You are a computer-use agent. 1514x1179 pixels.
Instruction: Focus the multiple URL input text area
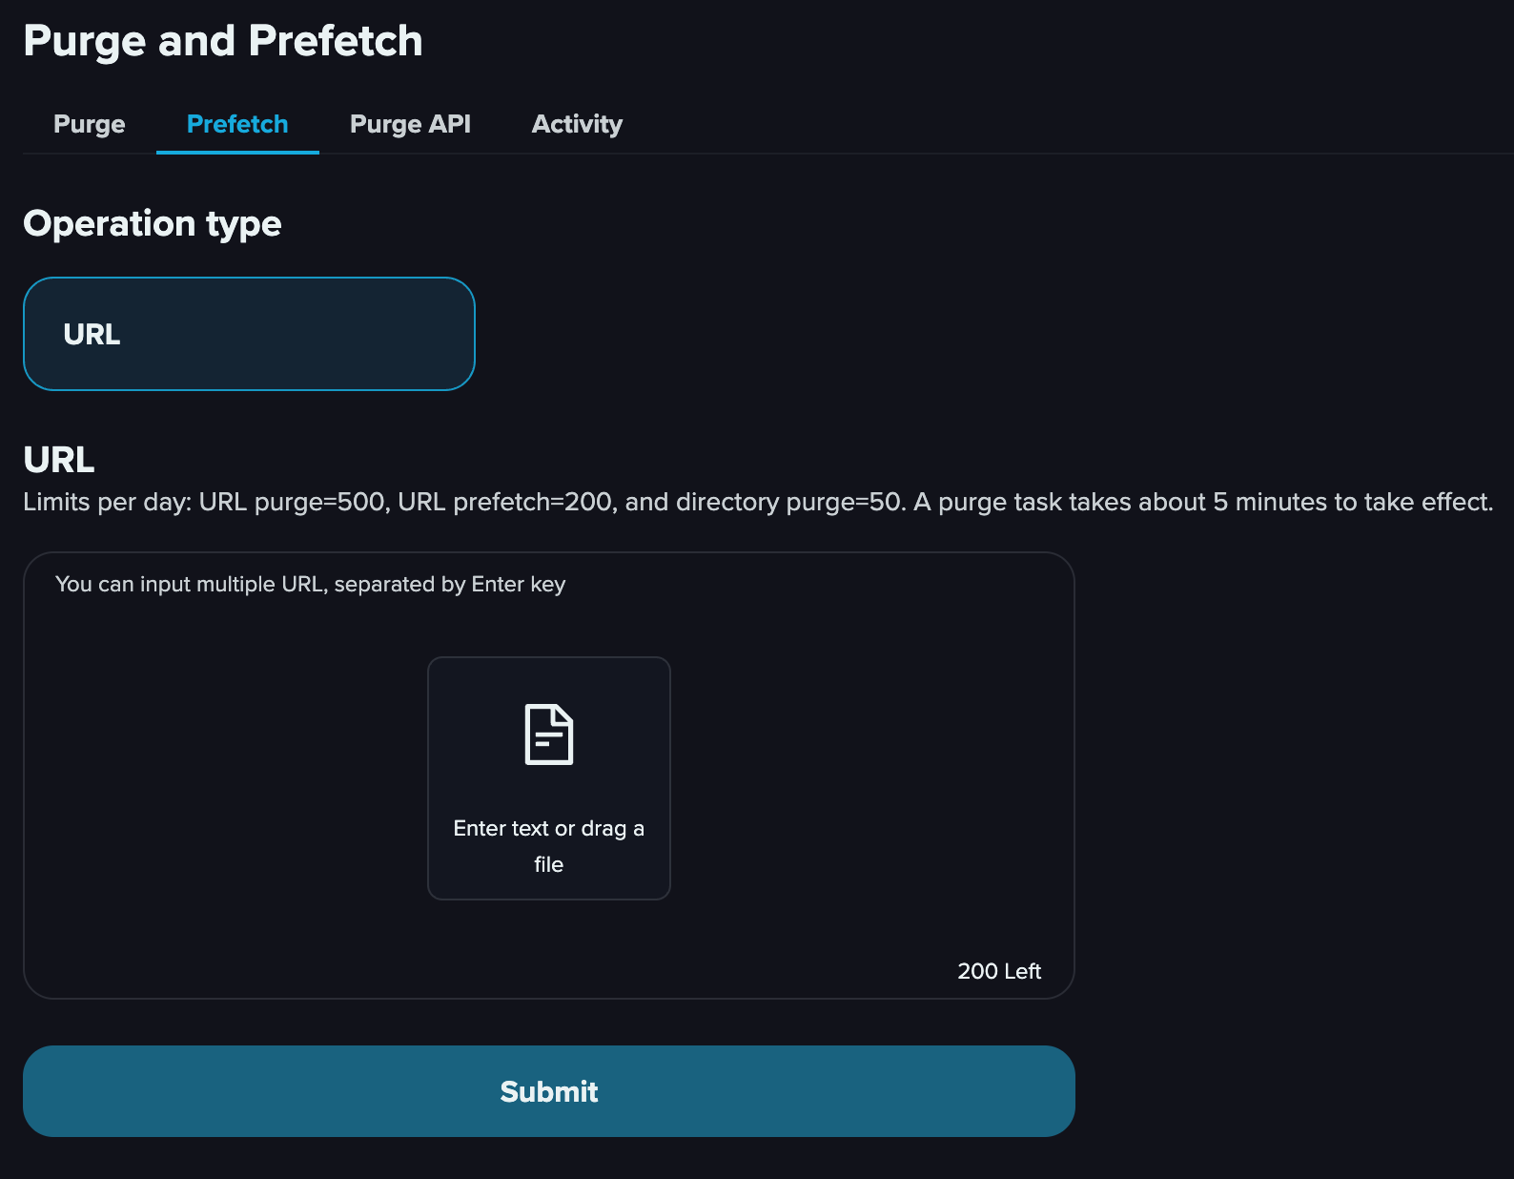click(x=549, y=776)
